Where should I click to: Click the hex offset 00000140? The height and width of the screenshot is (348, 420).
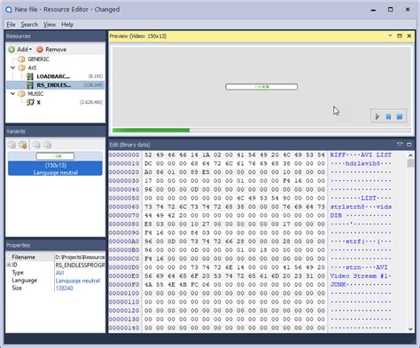124,328
